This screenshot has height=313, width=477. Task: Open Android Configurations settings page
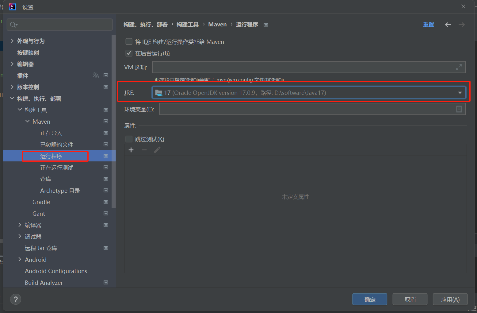(x=56, y=271)
